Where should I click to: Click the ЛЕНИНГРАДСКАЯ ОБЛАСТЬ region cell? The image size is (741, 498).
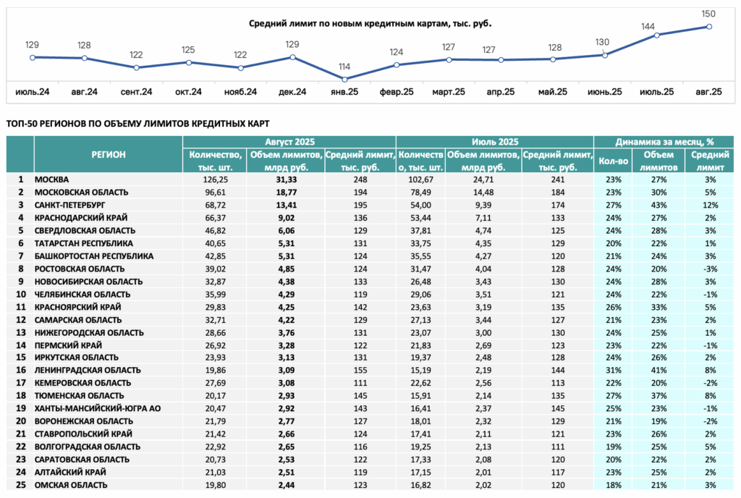coord(88,370)
